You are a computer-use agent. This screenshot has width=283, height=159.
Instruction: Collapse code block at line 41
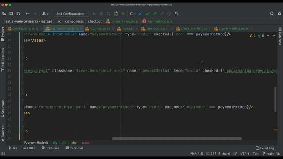(23, 83)
